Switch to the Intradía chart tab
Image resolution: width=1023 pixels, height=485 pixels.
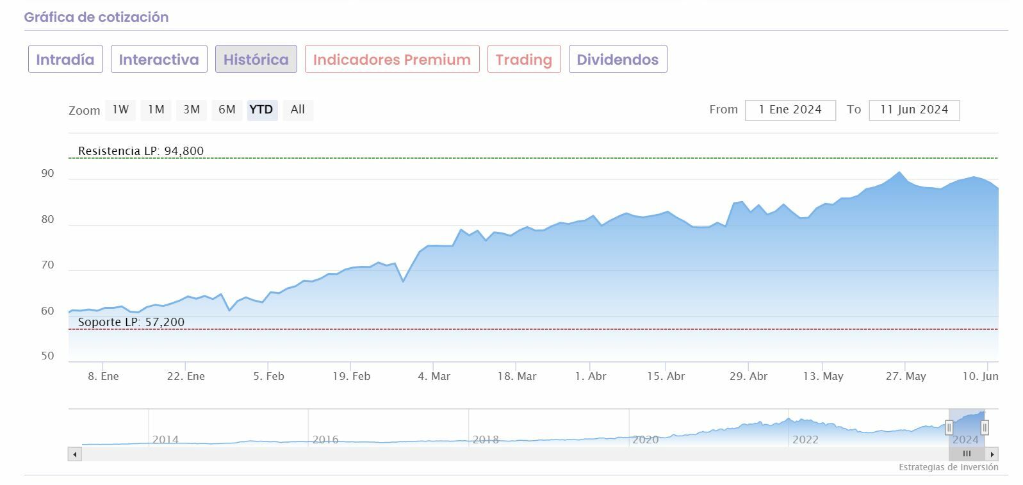[x=65, y=60]
